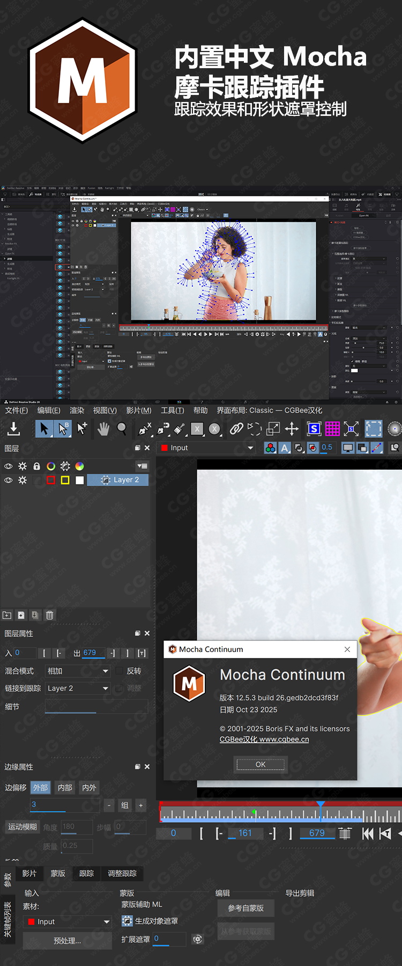Click the save/export download arrow icon

click(14, 428)
